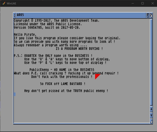Click the WinUAE app icon in title bar
This screenshot has height=132, width=157.
click(x=4, y=3)
